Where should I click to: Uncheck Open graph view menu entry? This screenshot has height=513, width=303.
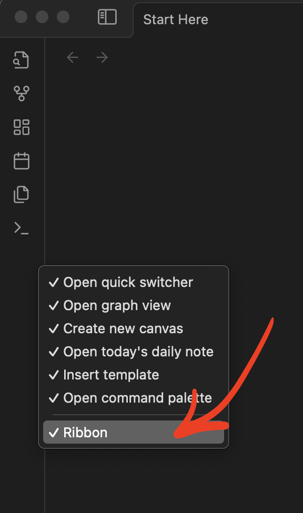134,305
